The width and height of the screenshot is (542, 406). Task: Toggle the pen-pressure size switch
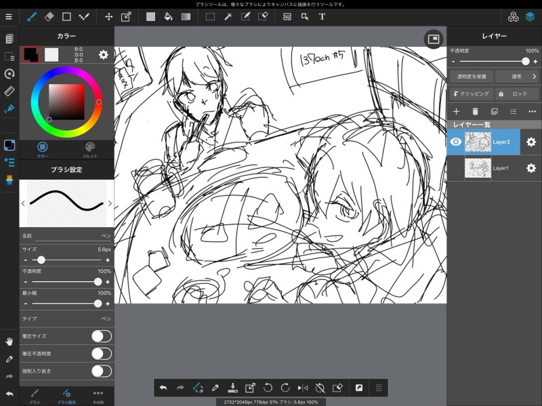(102, 336)
